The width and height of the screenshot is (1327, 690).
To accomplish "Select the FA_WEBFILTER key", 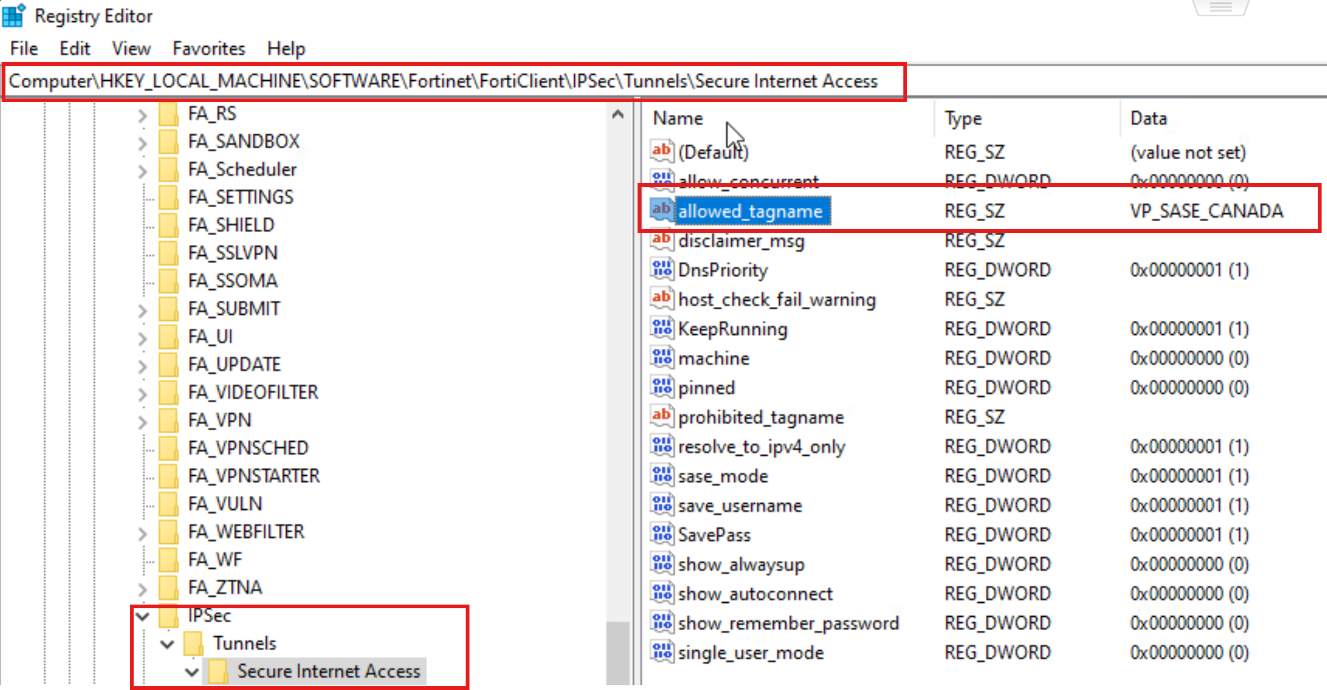I will [246, 531].
